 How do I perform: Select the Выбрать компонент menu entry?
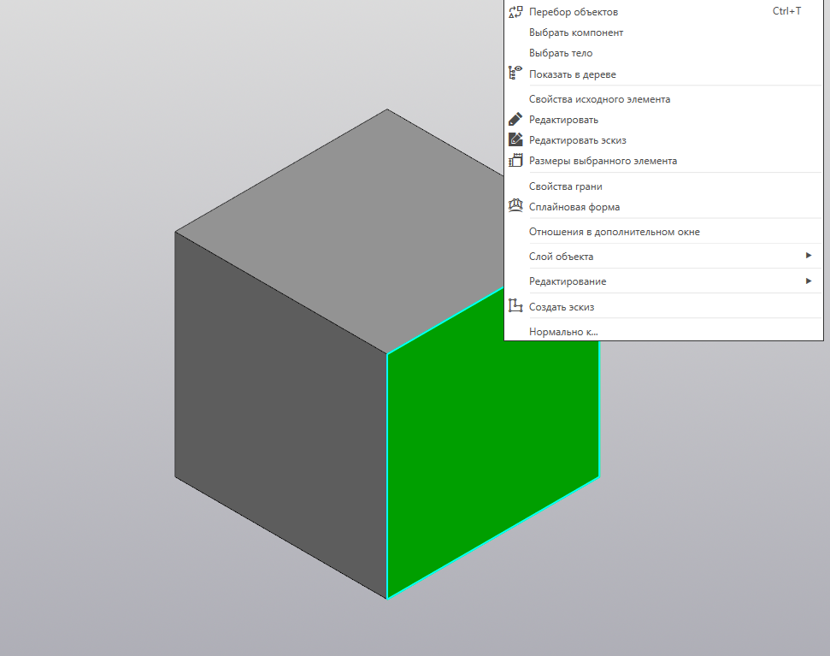tap(663, 33)
